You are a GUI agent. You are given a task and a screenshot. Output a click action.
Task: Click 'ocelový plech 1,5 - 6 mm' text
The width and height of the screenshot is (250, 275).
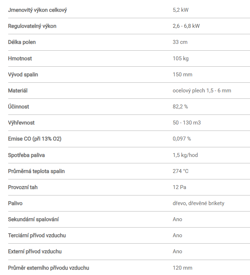[202, 91]
